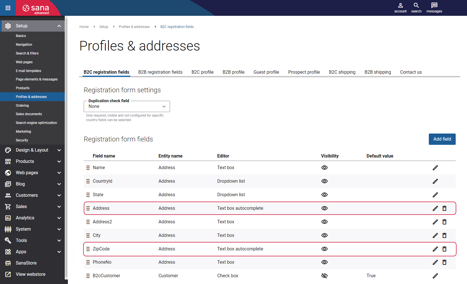Open the app launcher grid icon
Screen dimensions: 467x284
point(8,8)
